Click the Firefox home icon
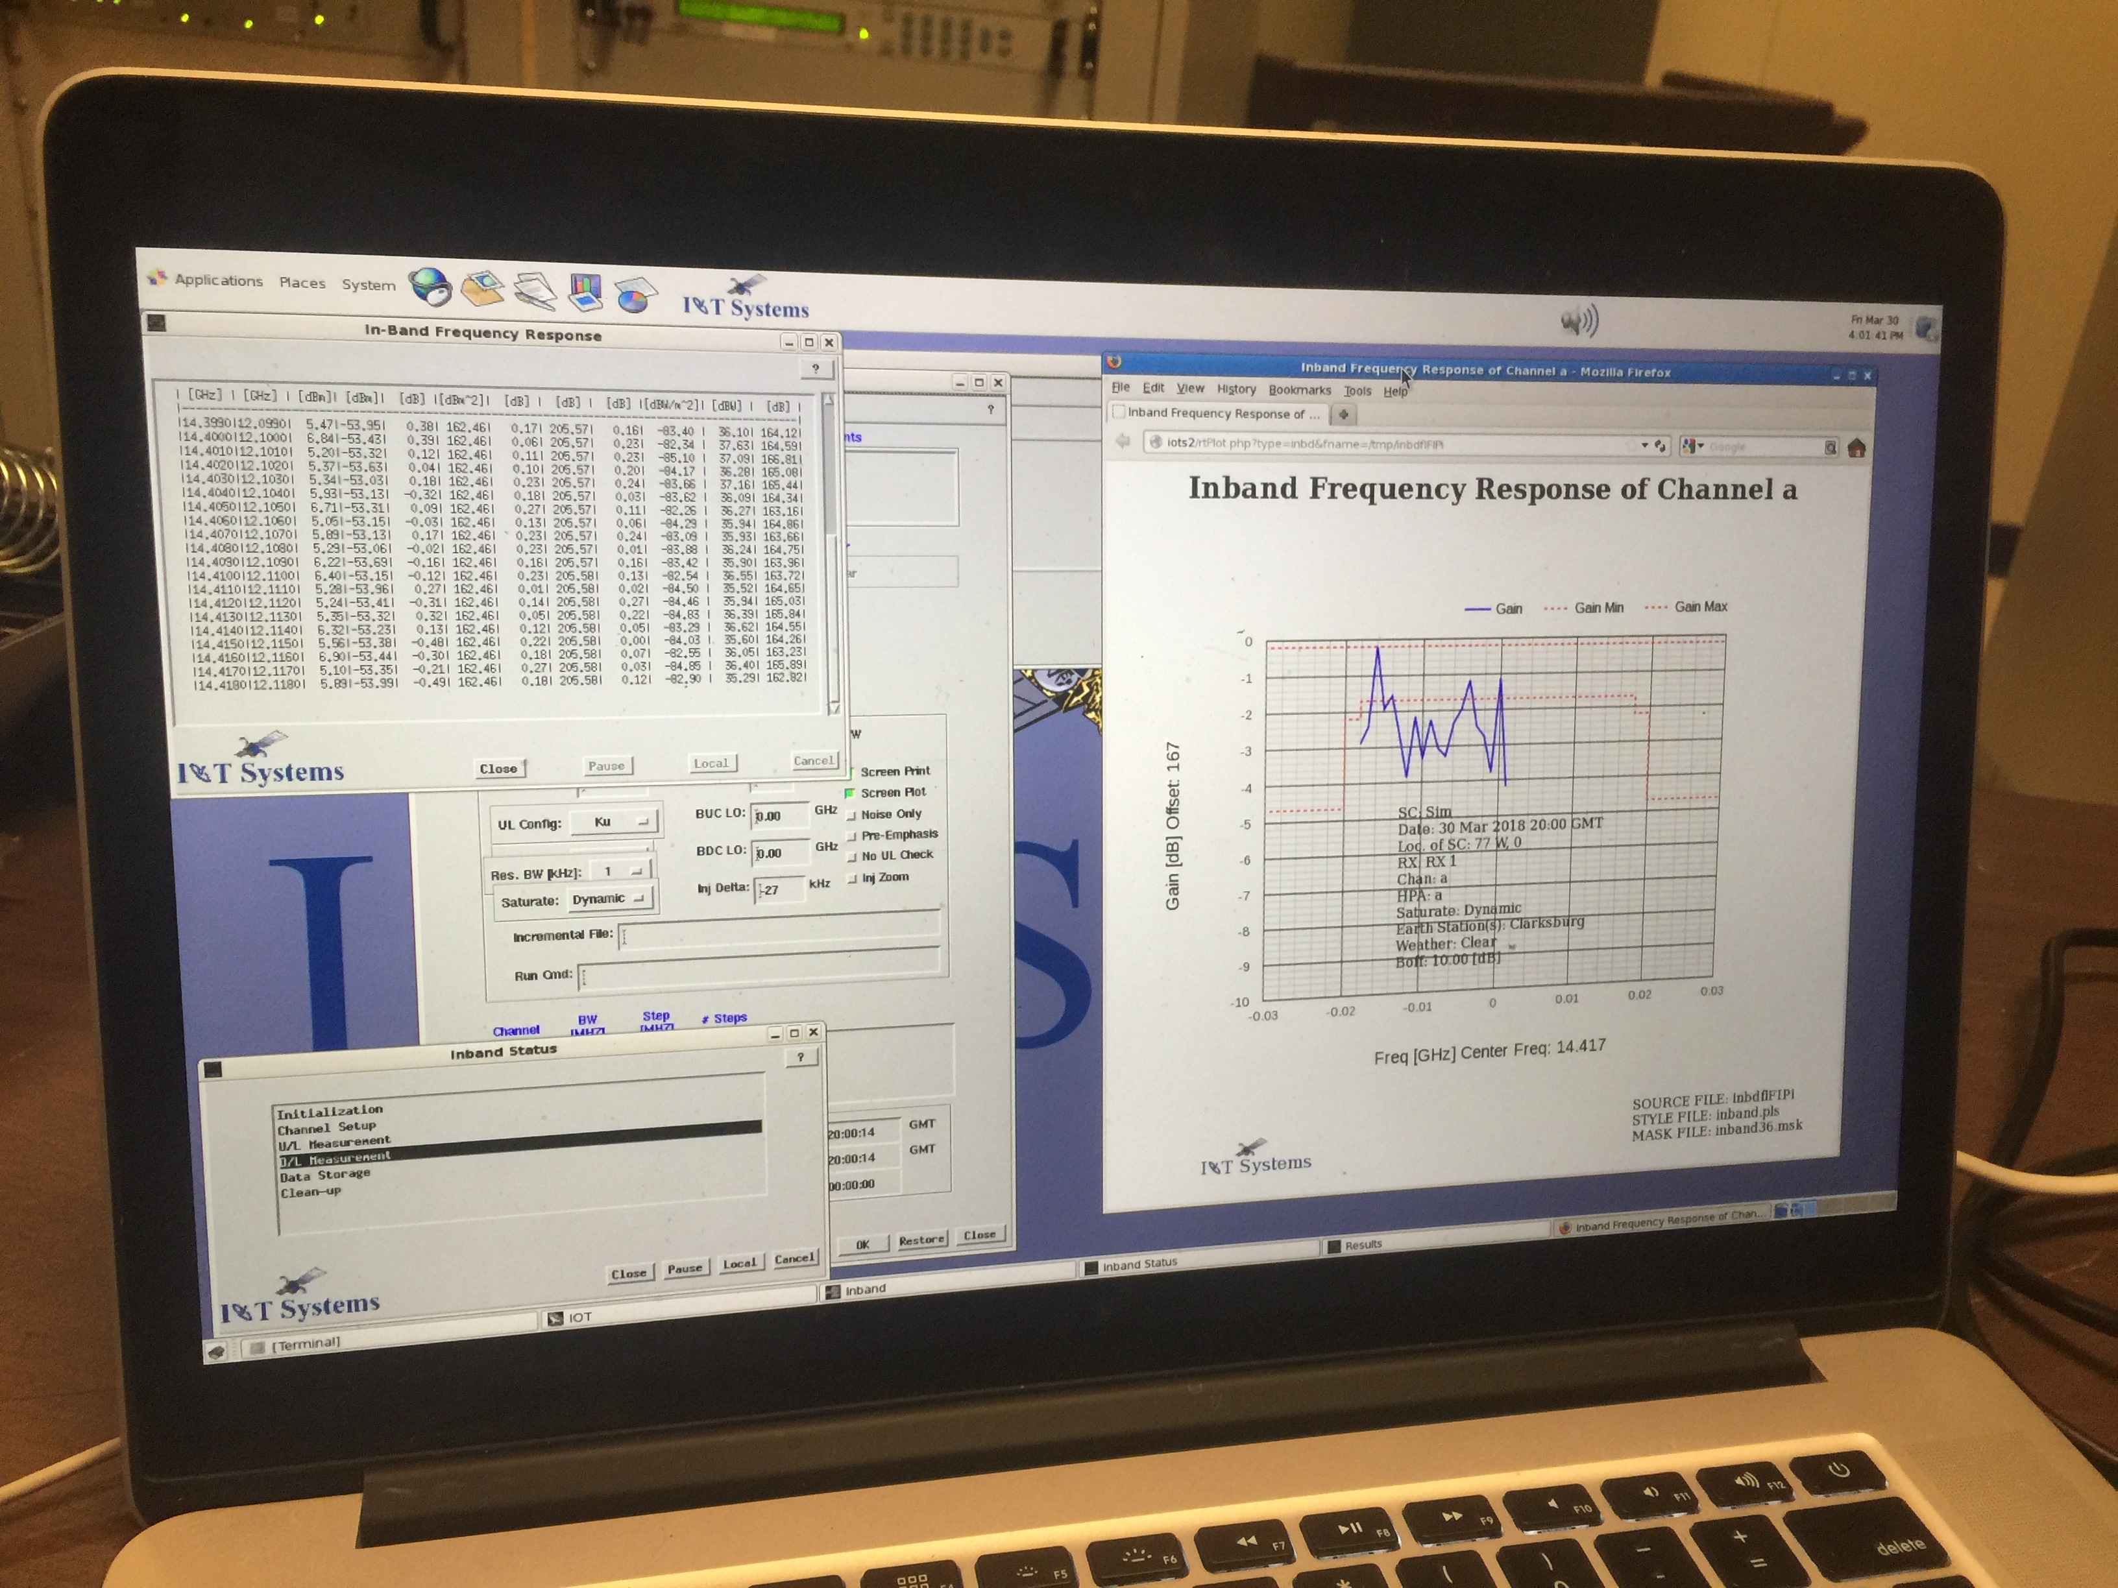Image resolution: width=2118 pixels, height=1588 pixels. [x=1856, y=448]
